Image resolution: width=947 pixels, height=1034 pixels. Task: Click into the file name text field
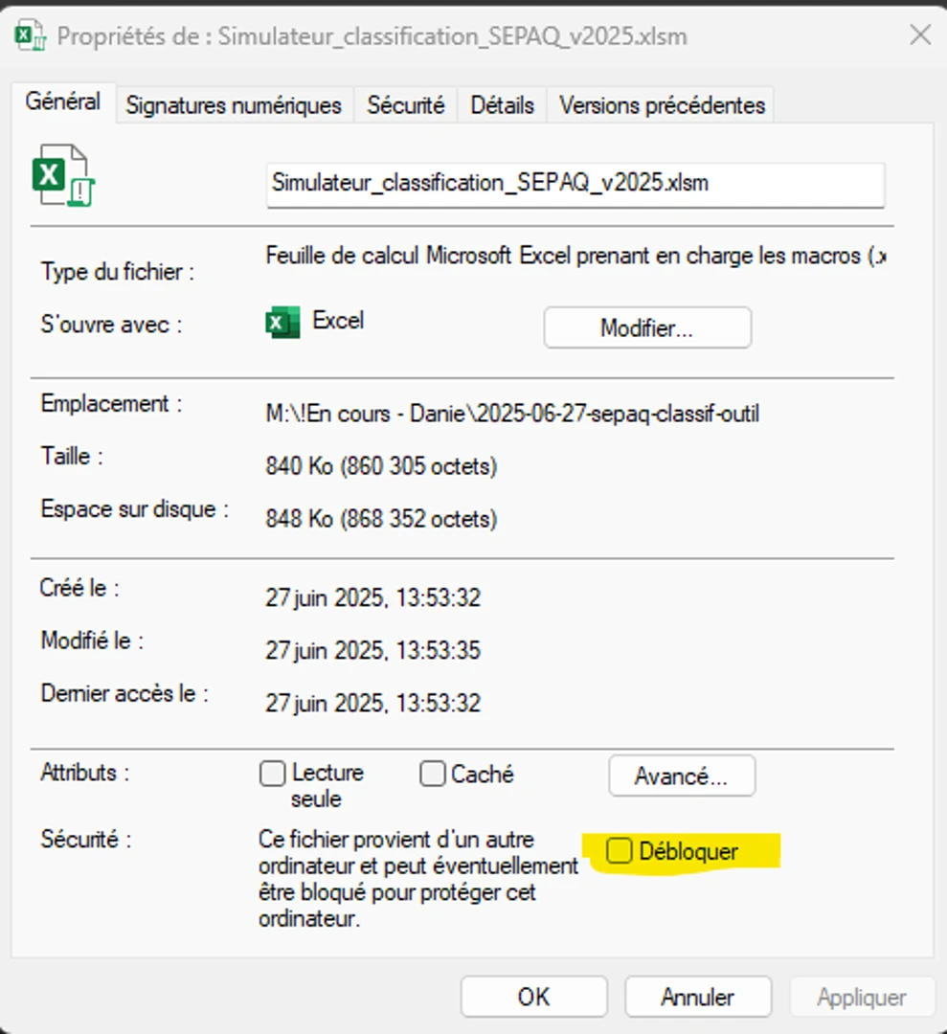(575, 184)
